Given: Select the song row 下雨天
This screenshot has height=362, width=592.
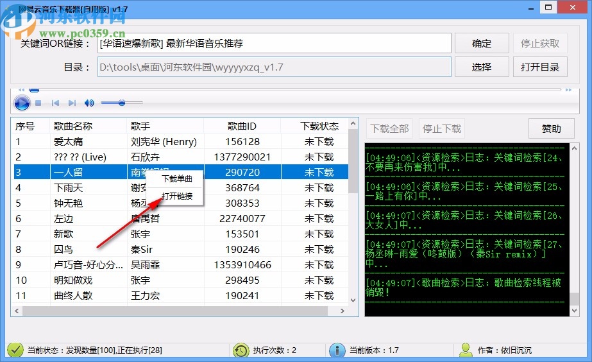Looking at the screenshot, I should tap(181, 188).
